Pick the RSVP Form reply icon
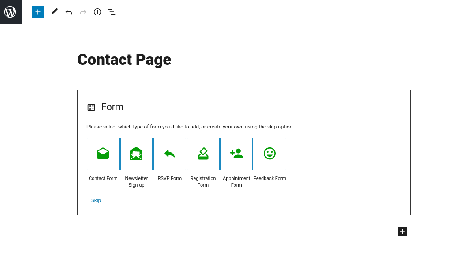 [x=170, y=154]
